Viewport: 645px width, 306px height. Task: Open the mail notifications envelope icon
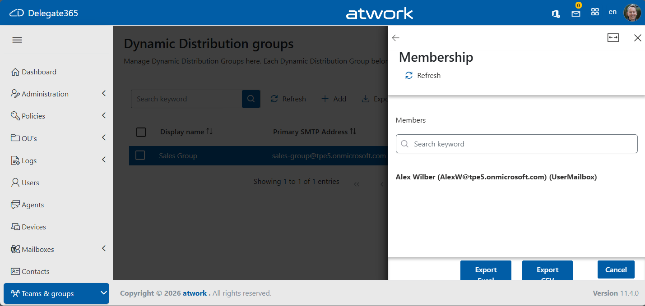(576, 14)
